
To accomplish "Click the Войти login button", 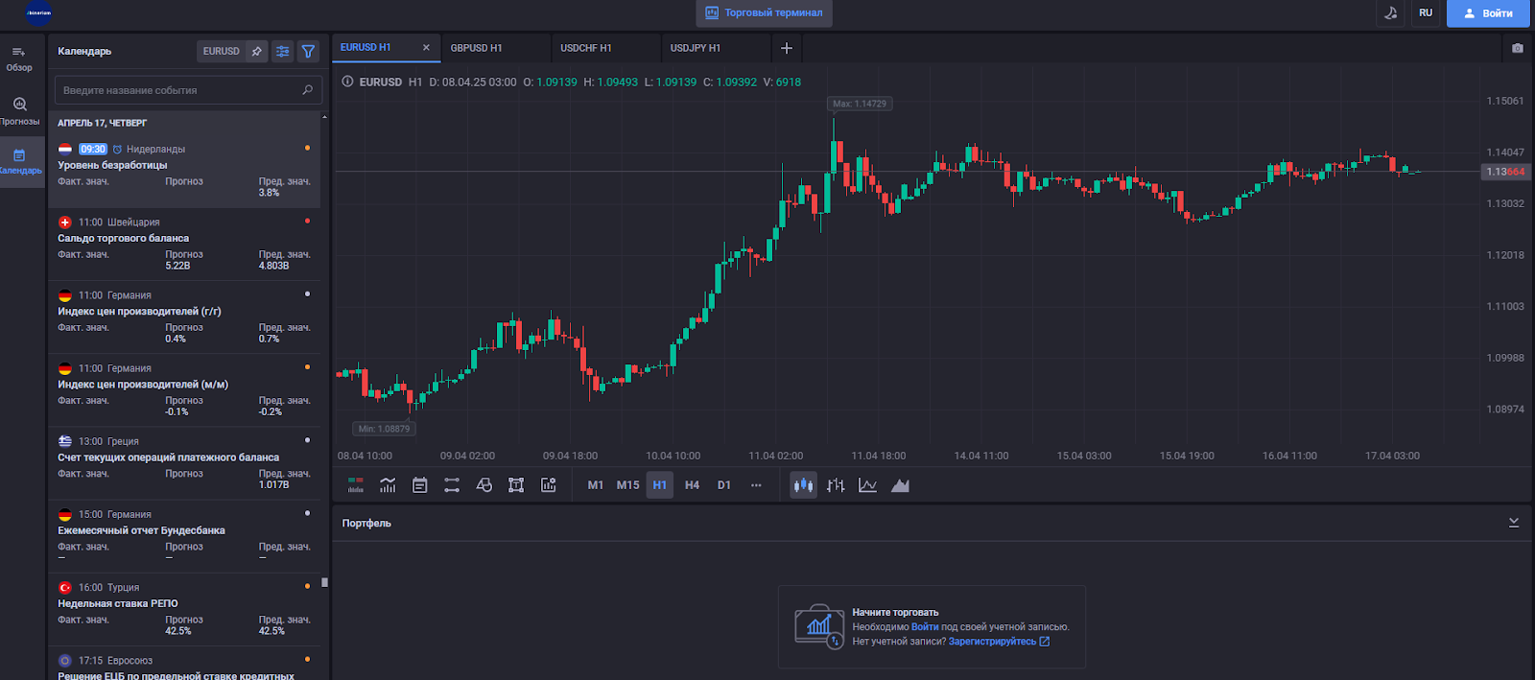I will (x=1488, y=12).
